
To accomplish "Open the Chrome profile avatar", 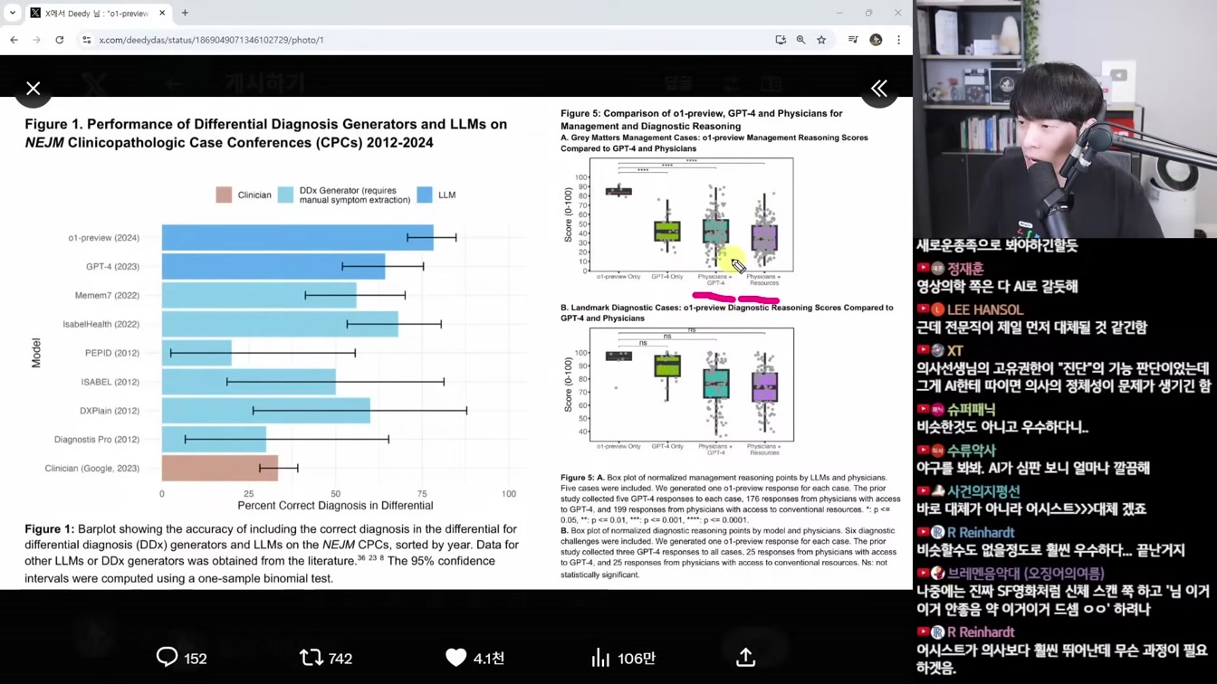I will (x=876, y=40).
